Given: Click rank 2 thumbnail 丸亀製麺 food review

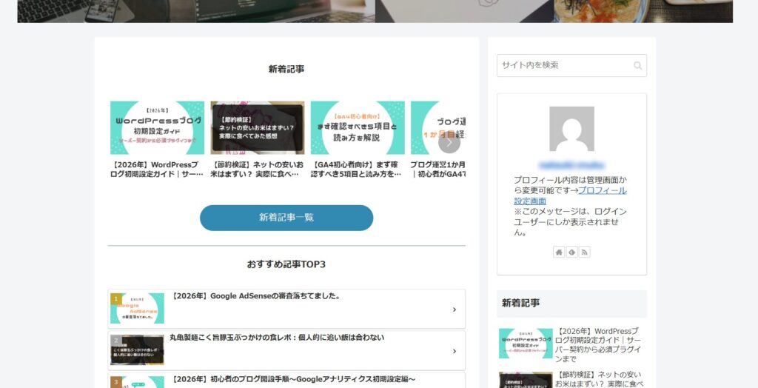Looking at the screenshot, I should click(137, 349).
